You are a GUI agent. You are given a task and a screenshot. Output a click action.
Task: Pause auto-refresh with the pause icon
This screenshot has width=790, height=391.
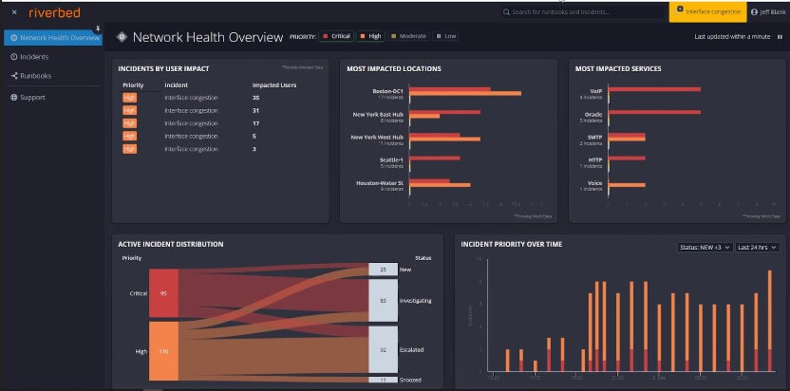781,37
